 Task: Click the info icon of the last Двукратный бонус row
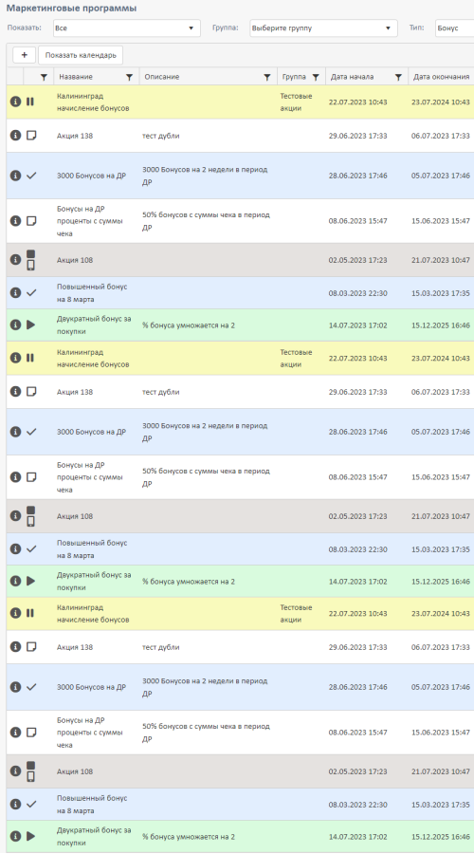pos(16,836)
